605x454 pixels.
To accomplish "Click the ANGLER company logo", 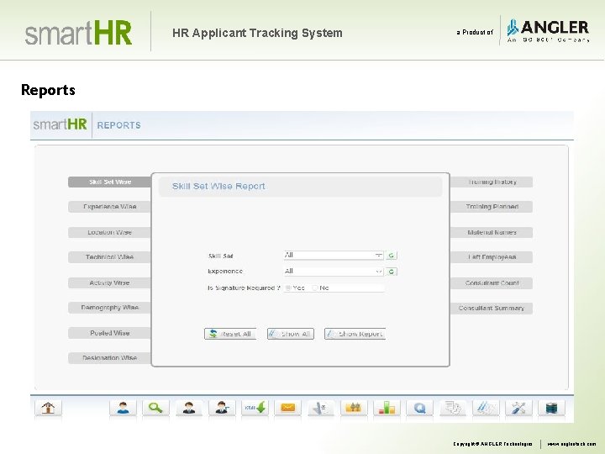I will (548, 31).
